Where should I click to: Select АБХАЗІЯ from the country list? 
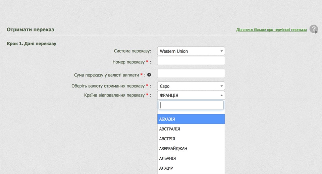coord(191,119)
